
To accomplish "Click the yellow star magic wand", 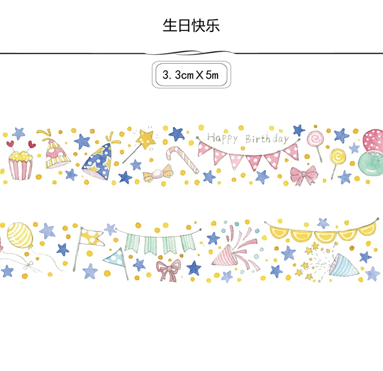I will (139, 146).
